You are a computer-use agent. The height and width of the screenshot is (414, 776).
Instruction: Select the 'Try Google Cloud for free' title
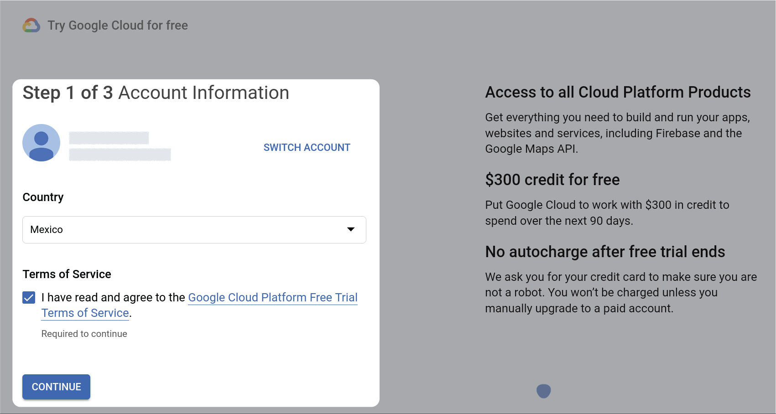118,26
